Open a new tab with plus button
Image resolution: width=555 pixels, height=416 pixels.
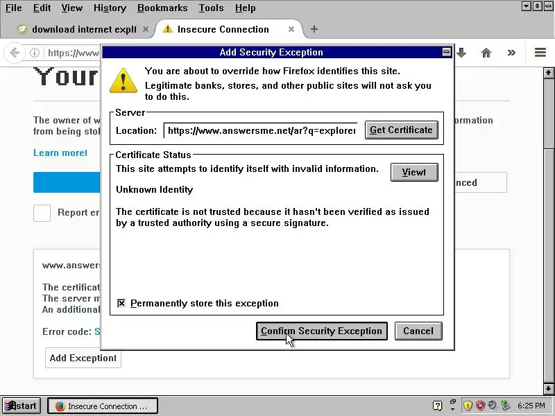pyautogui.click(x=314, y=29)
